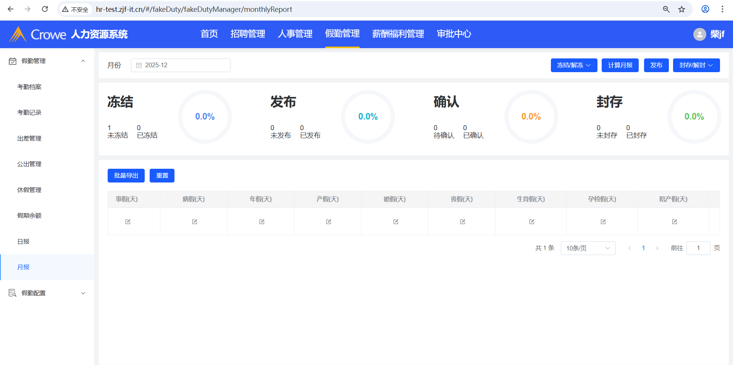Click the edit icon under 陪产假(天) column
The image size is (733, 365).
(675, 222)
